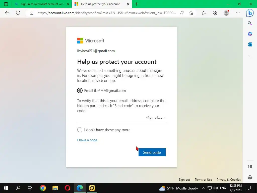Image resolution: width=257 pixels, height=193 pixels.
Task: Click Microsoft Edge taskbar icon
Action: (x=80, y=188)
